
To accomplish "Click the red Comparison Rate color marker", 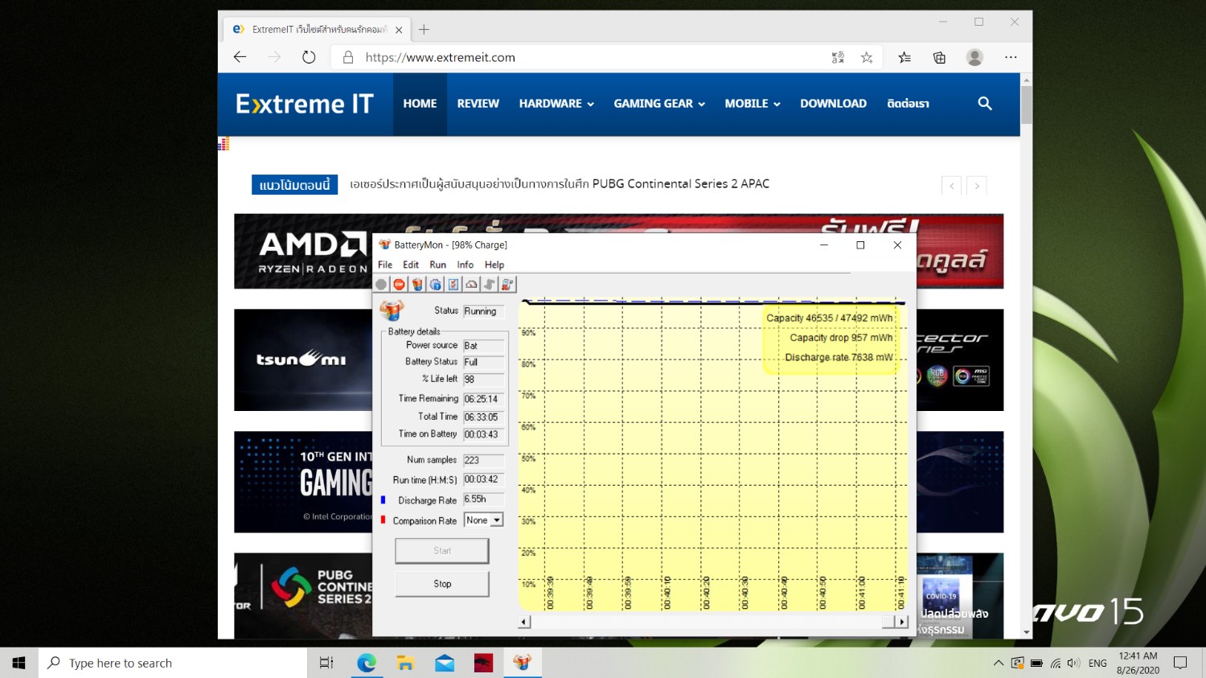I will click(x=383, y=520).
